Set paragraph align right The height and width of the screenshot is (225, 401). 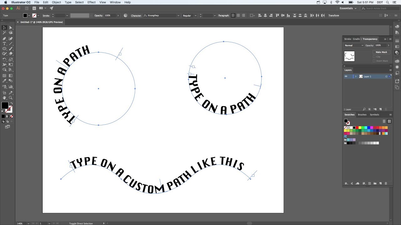pyautogui.click(x=243, y=15)
